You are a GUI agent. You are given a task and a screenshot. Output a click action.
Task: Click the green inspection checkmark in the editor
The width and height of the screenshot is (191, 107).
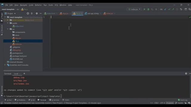(190, 17)
